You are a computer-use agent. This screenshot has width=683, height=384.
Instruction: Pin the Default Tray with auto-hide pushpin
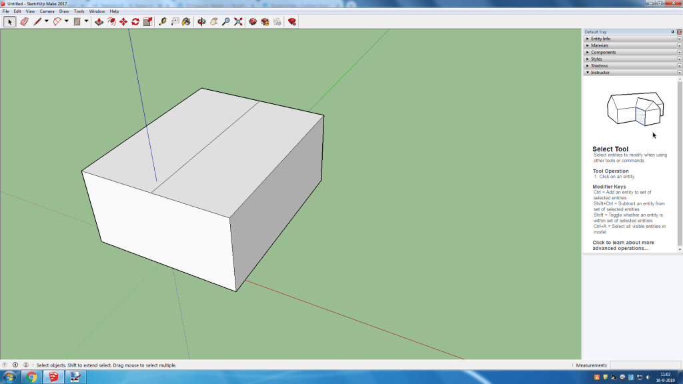pyautogui.click(x=672, y=32)
